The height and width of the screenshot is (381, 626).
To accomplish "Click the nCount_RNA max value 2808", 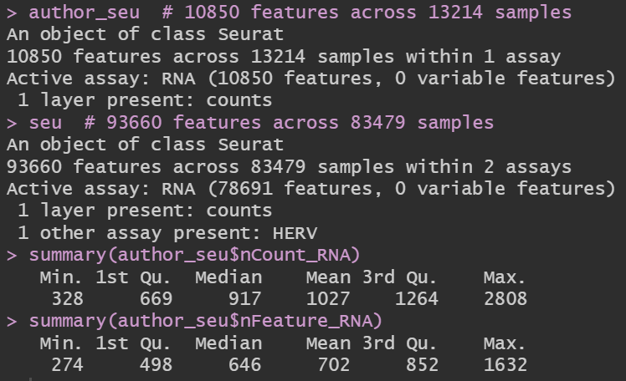I will (505, 298).
